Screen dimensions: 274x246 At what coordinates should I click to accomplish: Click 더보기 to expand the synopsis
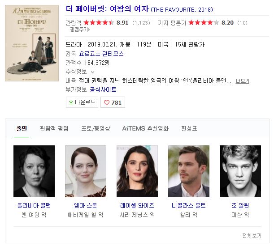[242, 81]
